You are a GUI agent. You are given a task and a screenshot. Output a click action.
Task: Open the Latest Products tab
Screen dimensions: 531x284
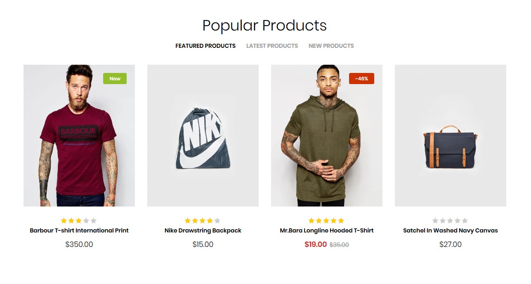tap(272, 46)
